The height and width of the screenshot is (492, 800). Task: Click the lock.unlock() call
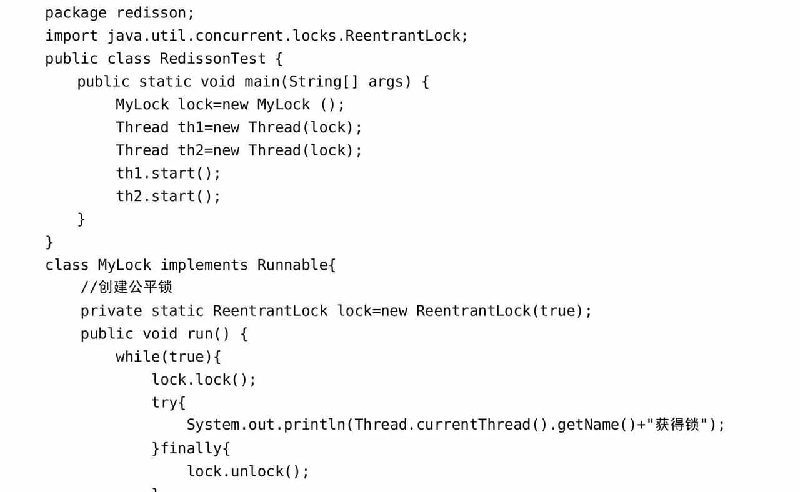[248, 471]
